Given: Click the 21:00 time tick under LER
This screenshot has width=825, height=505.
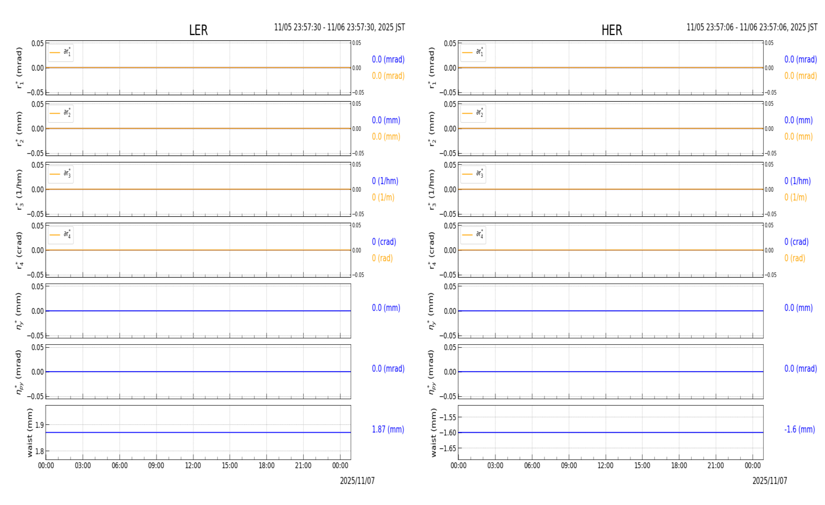Looking at the screenshot, I should point(303,466).
